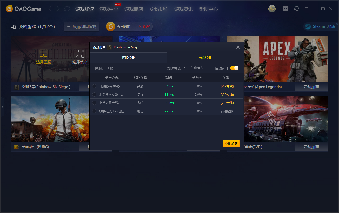Select radio button for the 33 ms node
The height and width of the screenshot is (213, 339).
94,94
